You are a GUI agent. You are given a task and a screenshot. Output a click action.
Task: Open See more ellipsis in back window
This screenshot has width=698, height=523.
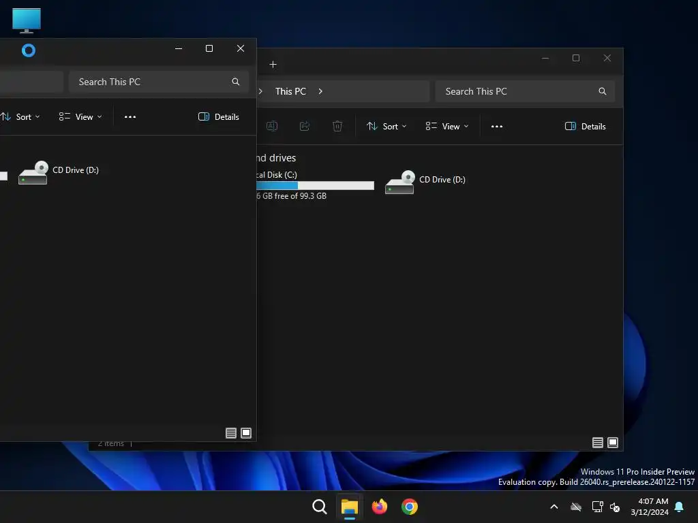pos(497,127)
